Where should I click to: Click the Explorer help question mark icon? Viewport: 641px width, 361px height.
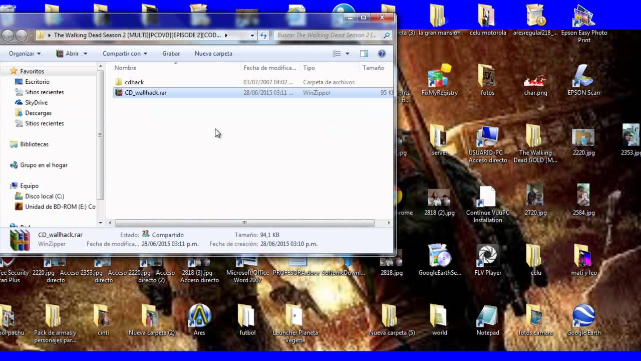[x=382, y=54]
